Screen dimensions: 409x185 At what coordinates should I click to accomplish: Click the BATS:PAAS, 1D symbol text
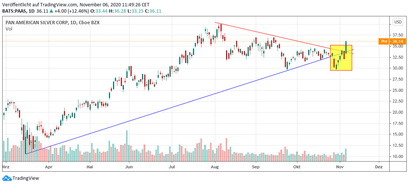19,11
